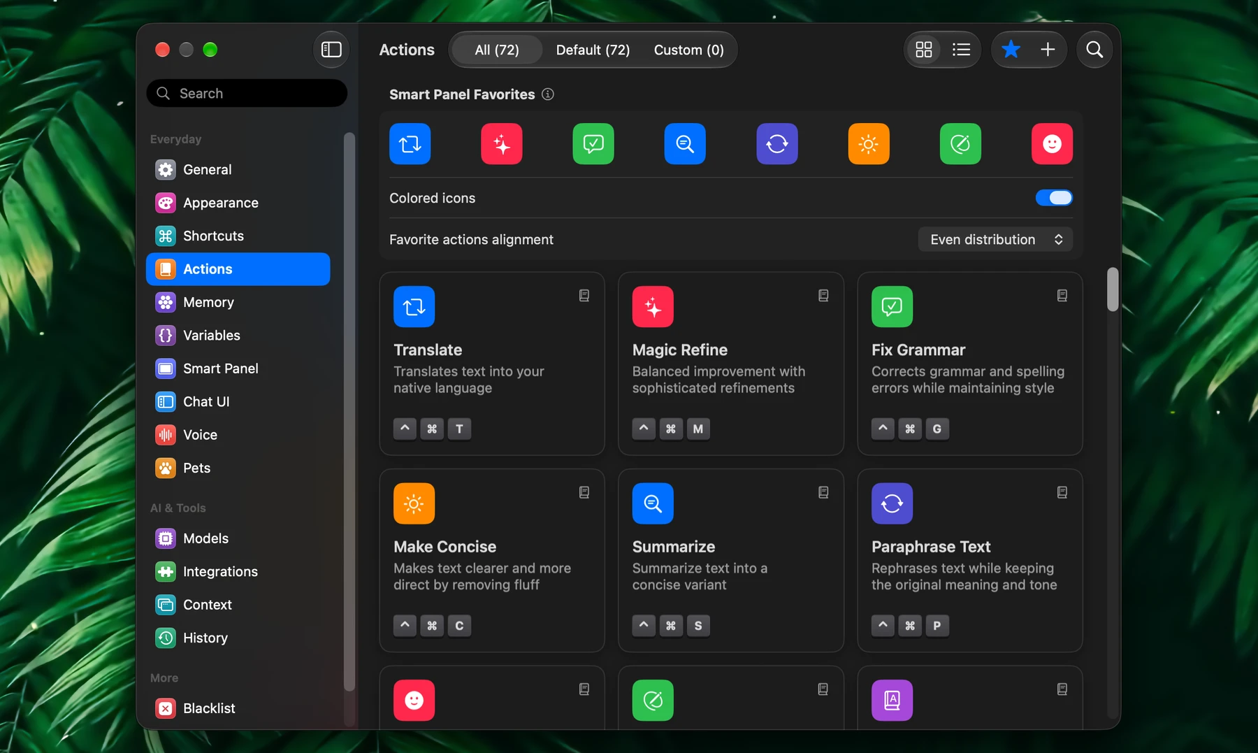Open General settings in sidebar
The width and height of the screenshot is (1258, 753).
coord(238,169)
